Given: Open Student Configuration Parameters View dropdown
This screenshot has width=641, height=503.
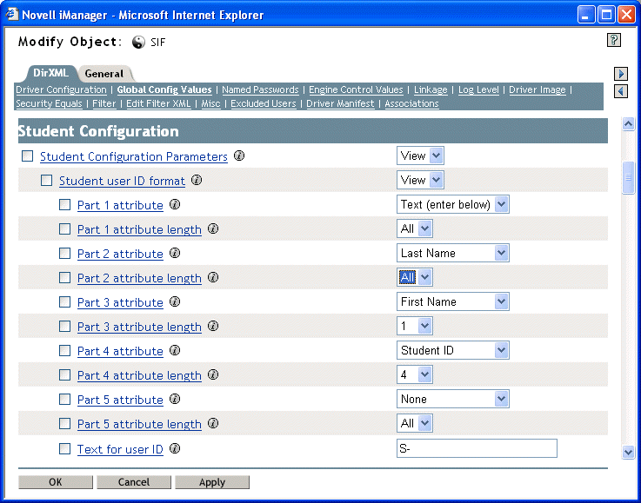Looking at the screenshot, I should click(x=420, y=156).
